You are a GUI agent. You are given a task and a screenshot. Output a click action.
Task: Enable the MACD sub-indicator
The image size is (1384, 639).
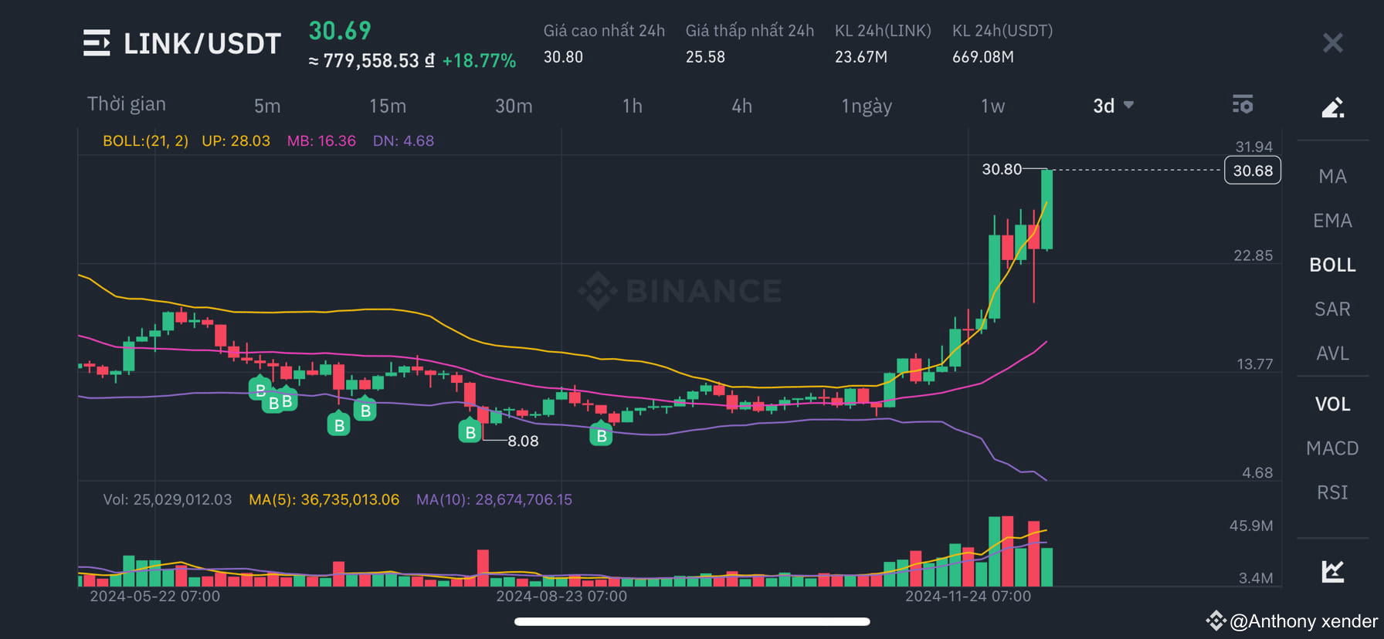click(1332, 448)
